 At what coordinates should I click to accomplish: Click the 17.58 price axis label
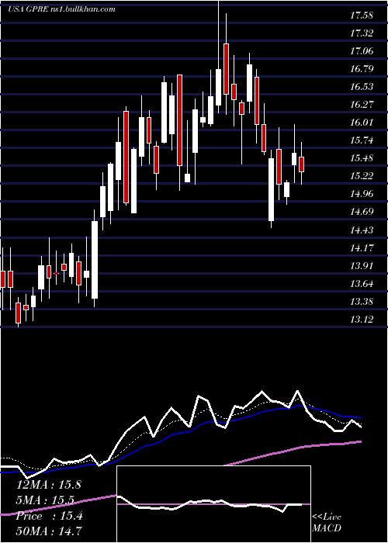(362, 16)
